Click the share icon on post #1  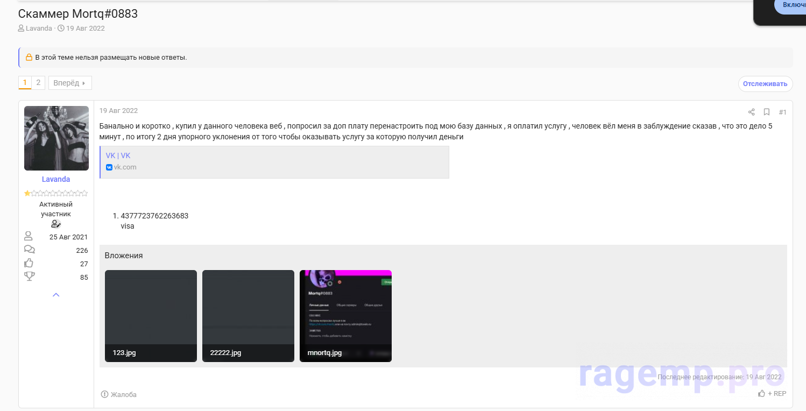(x=751, y=112)
